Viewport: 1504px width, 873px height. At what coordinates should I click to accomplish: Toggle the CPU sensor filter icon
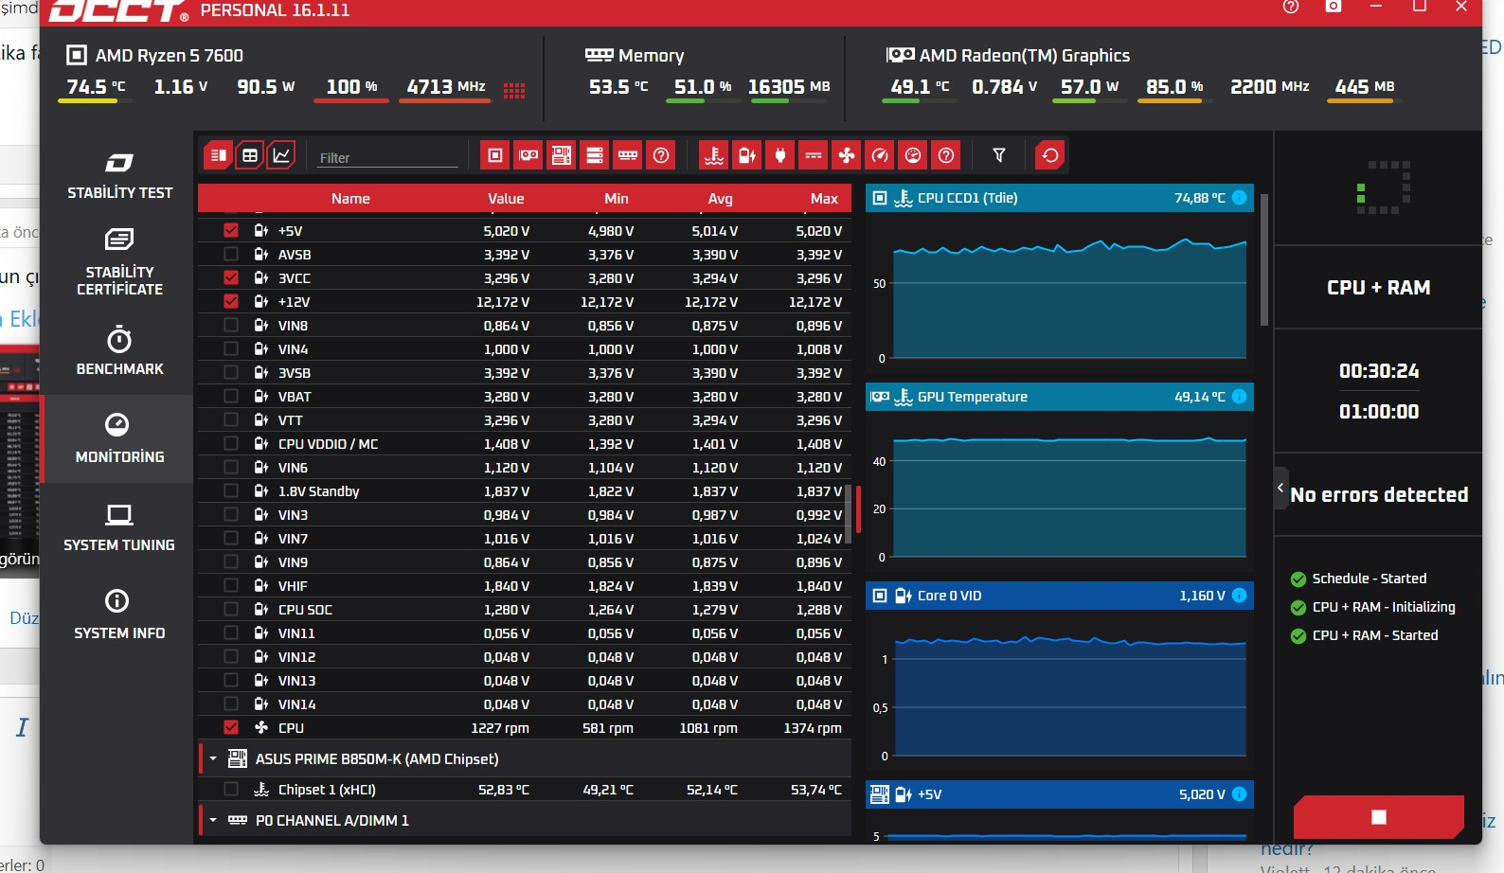(x=495, y=155)
